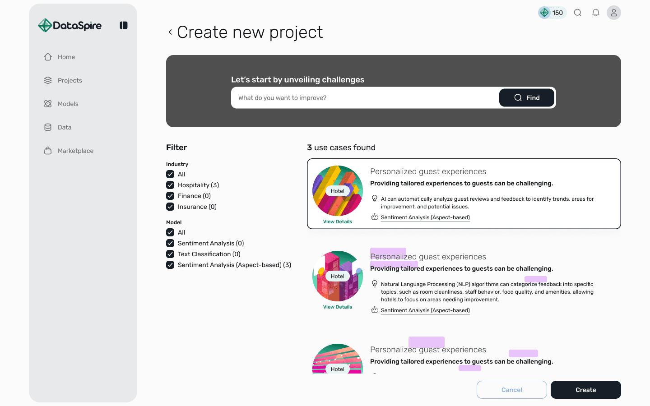Uncheck the Hospitality (3) industry filter

click(x=170, y=185)
